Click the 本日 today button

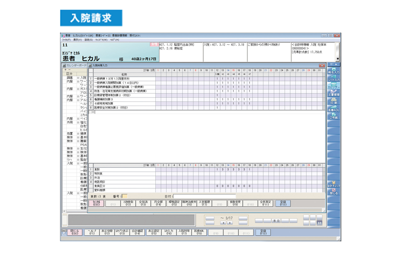click(x=276, y=220)
